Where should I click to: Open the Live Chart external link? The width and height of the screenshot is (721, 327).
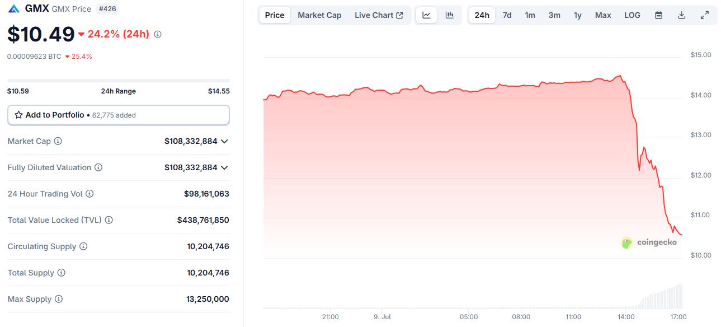tap(379, 15)
